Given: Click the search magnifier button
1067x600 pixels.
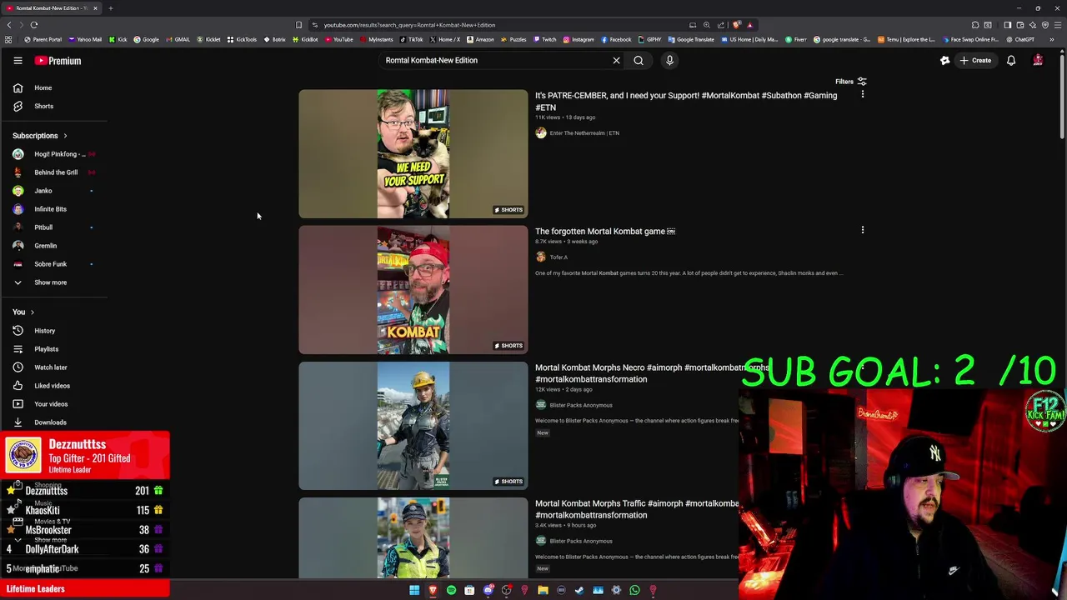Looking at the screenshot, I should [639, 61].
